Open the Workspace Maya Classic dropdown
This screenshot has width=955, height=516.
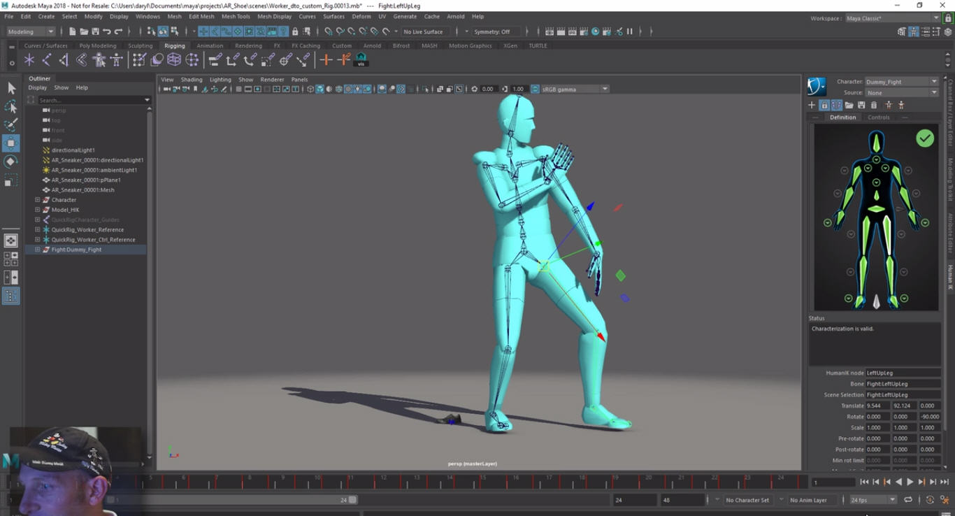click(x=893, y=18)
